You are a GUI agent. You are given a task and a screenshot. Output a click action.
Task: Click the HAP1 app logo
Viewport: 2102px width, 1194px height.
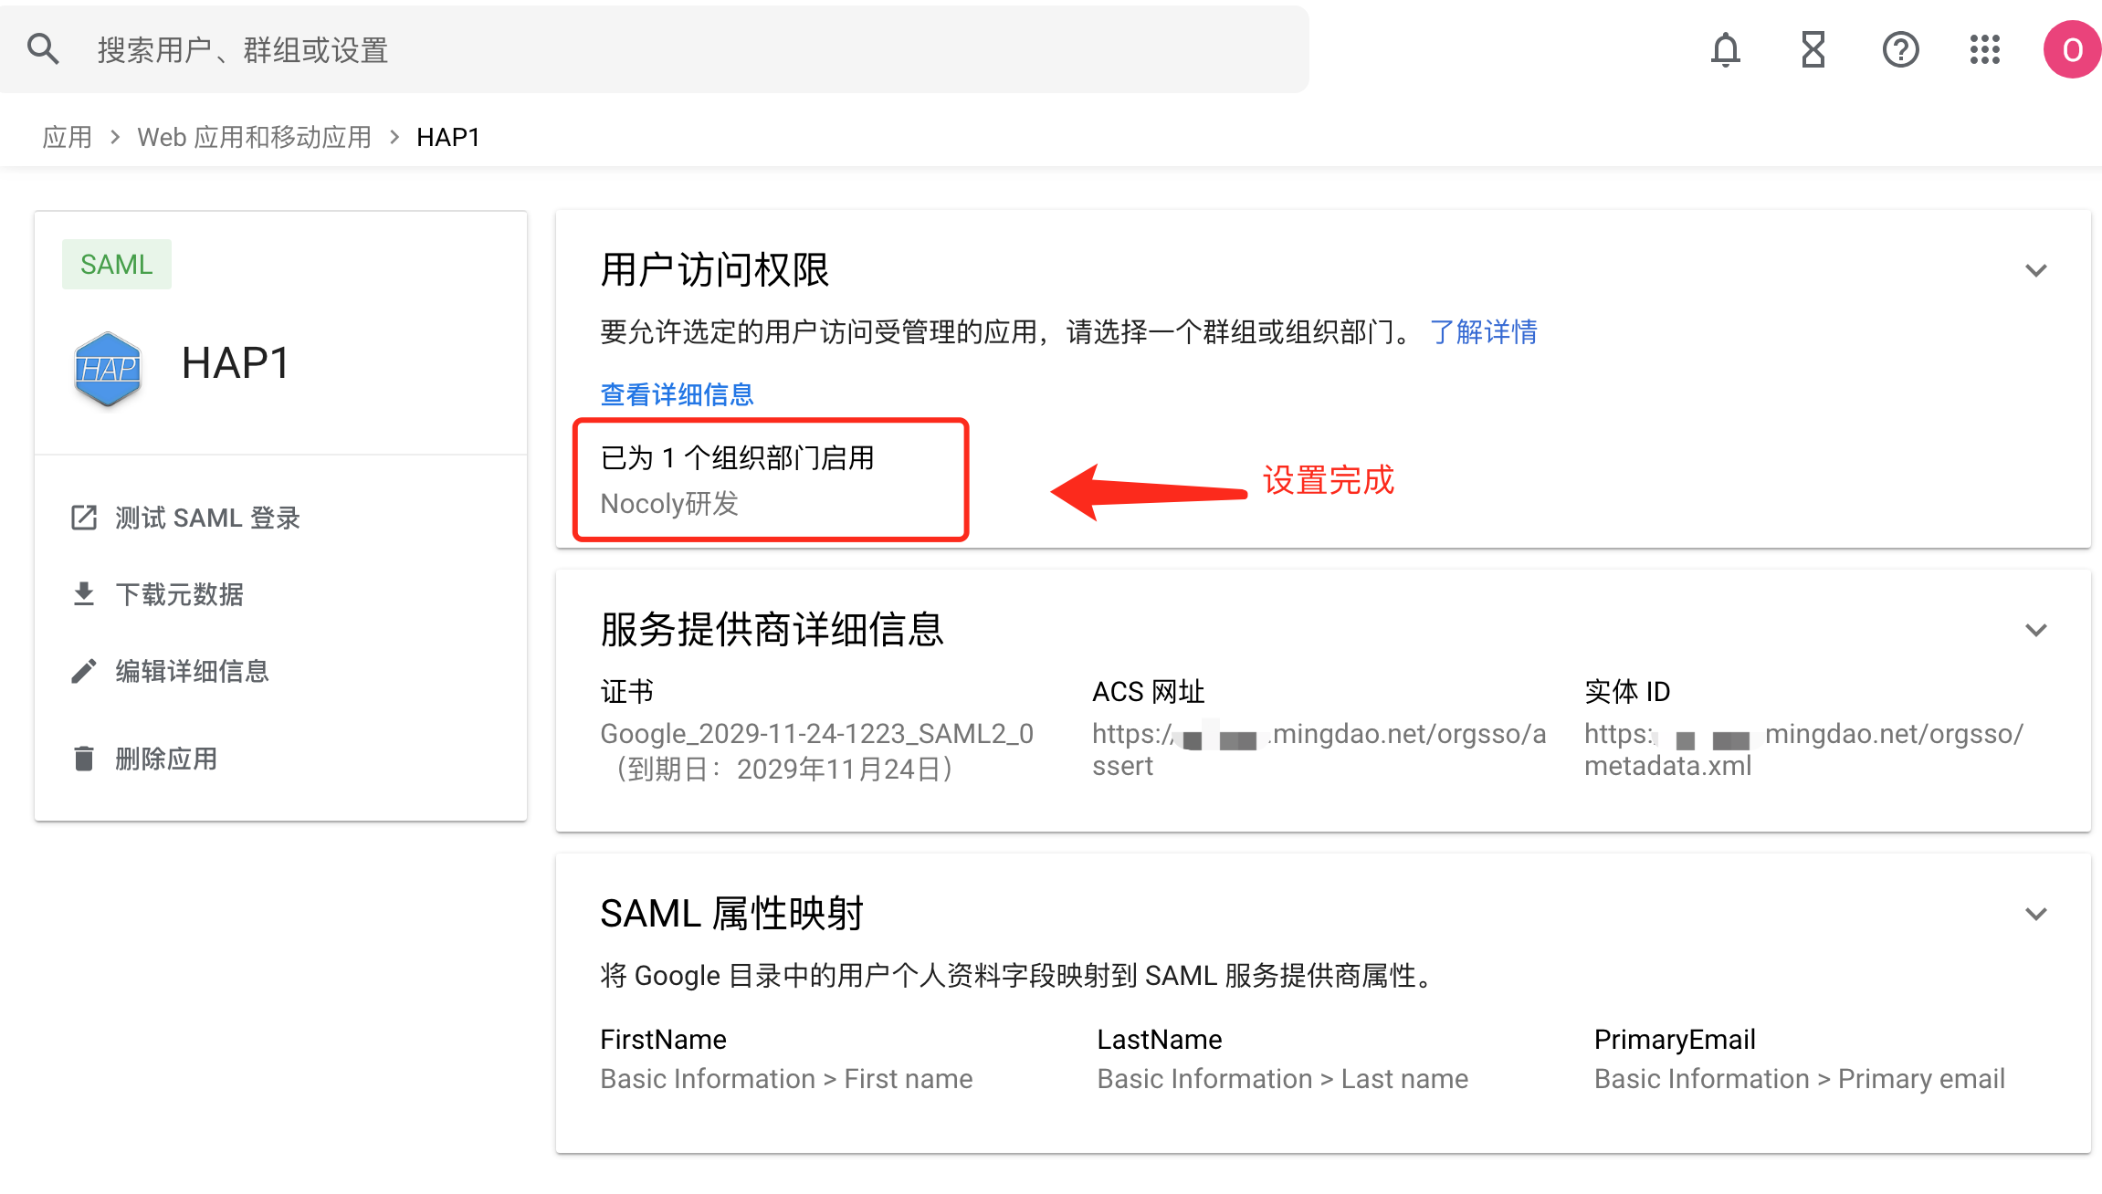108,368
